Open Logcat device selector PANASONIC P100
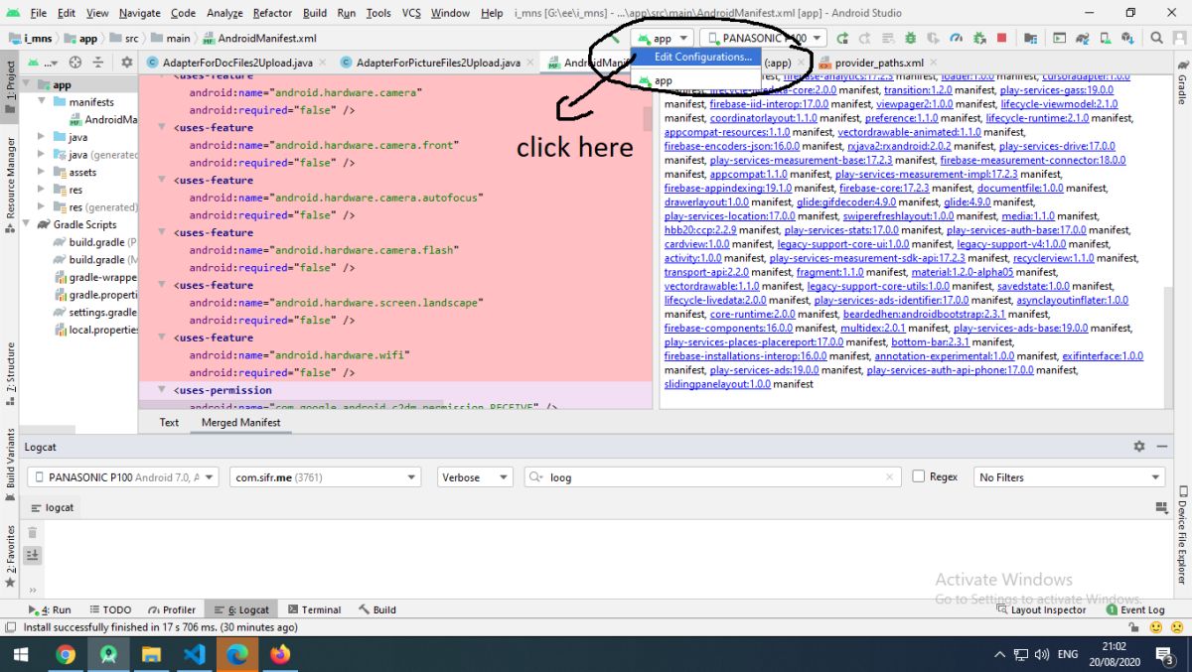This screenshot has height=672, width=1192. (x=122, y=477)
